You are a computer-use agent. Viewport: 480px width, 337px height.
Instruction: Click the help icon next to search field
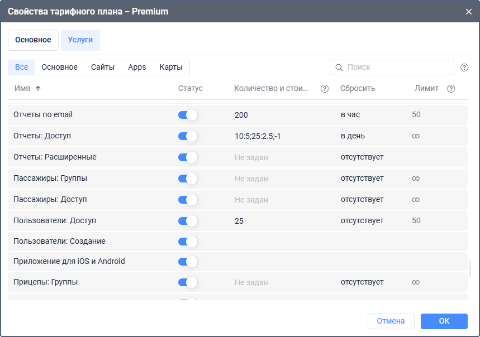click(464, 68)
